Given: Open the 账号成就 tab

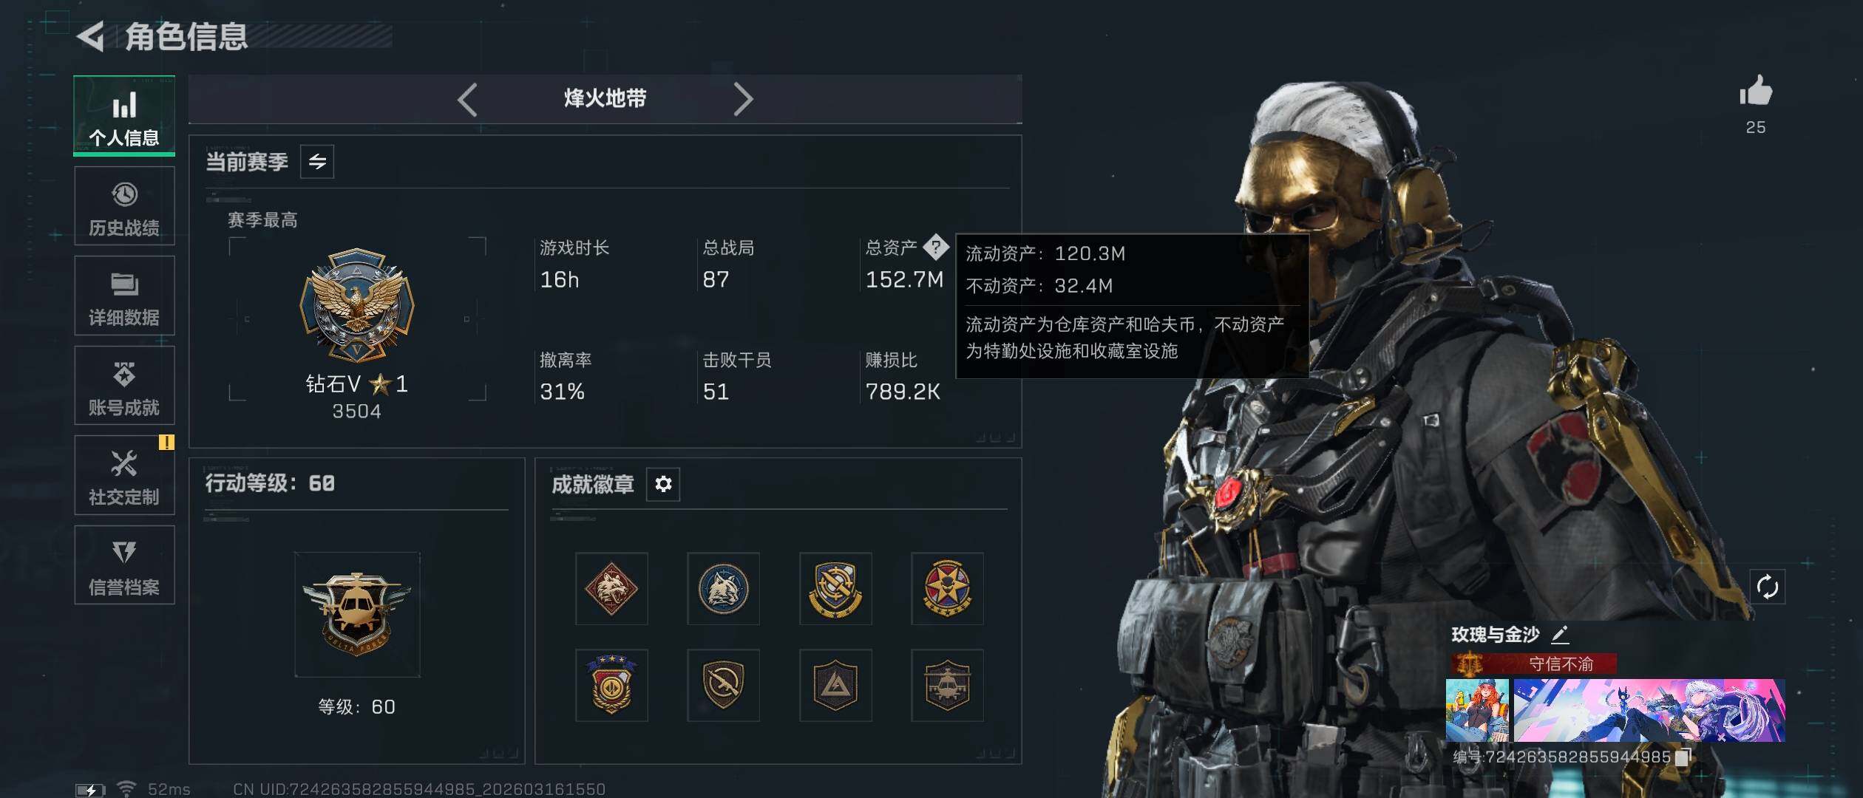Looking at the screenshot, I should pos(124,385).
